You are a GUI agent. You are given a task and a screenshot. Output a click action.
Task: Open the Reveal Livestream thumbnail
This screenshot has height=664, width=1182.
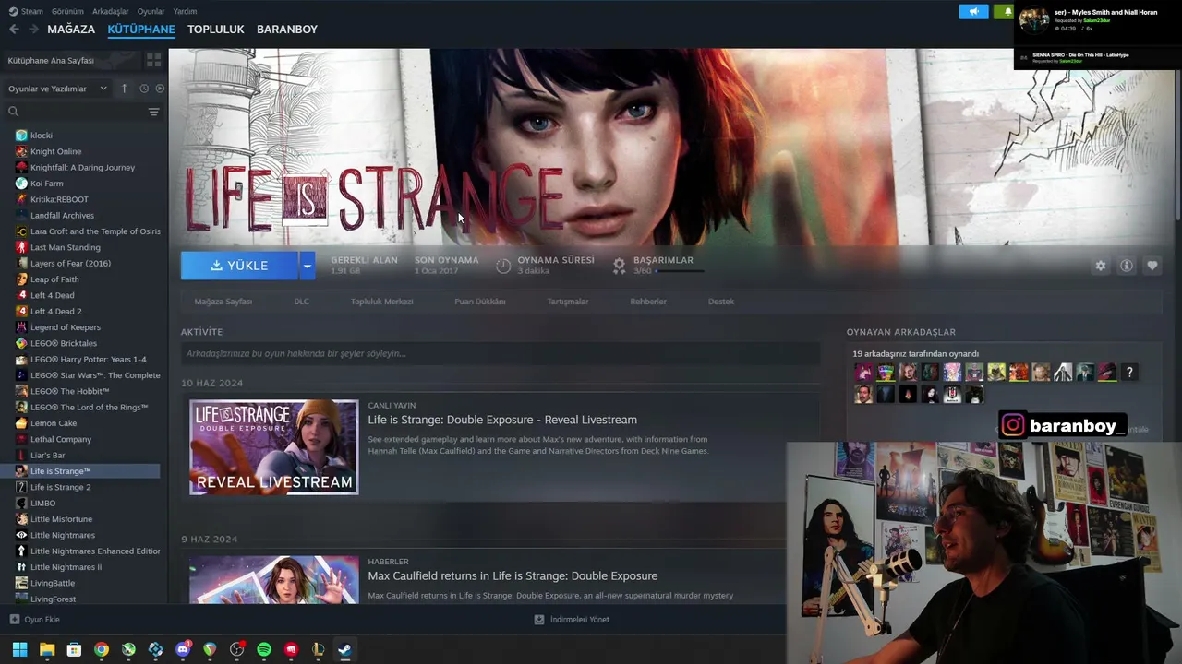(274, 447)
